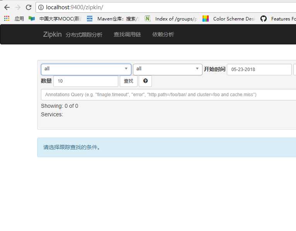This screenshot has height=231, width=296.
Task: Open 查找调用链 navigation tab
Action: [127, 34]
